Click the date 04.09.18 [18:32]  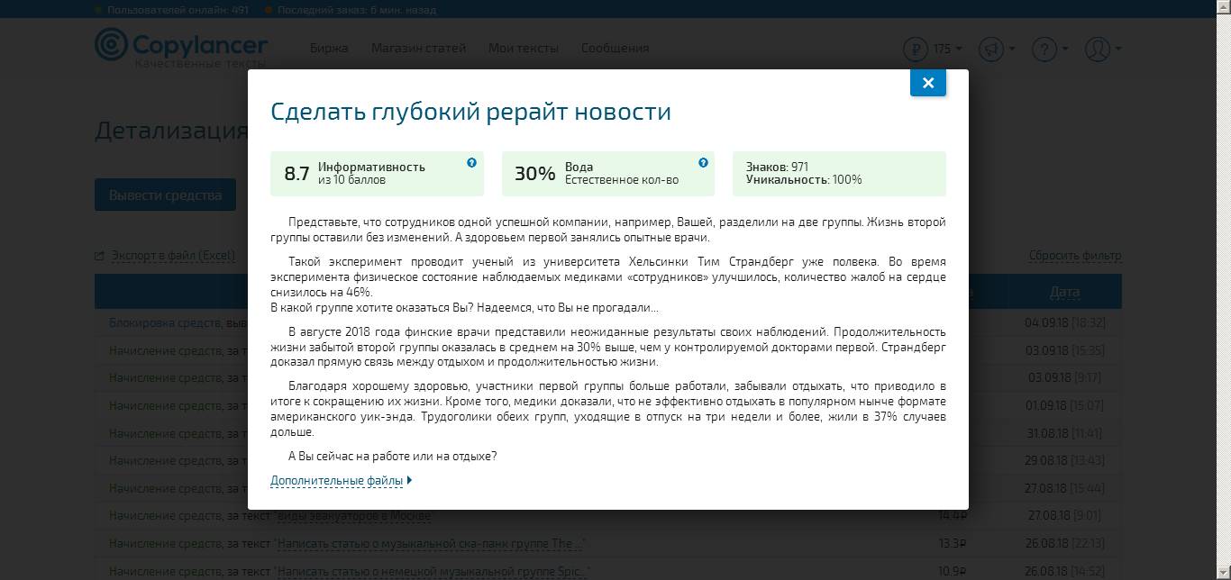[1064, 322]
